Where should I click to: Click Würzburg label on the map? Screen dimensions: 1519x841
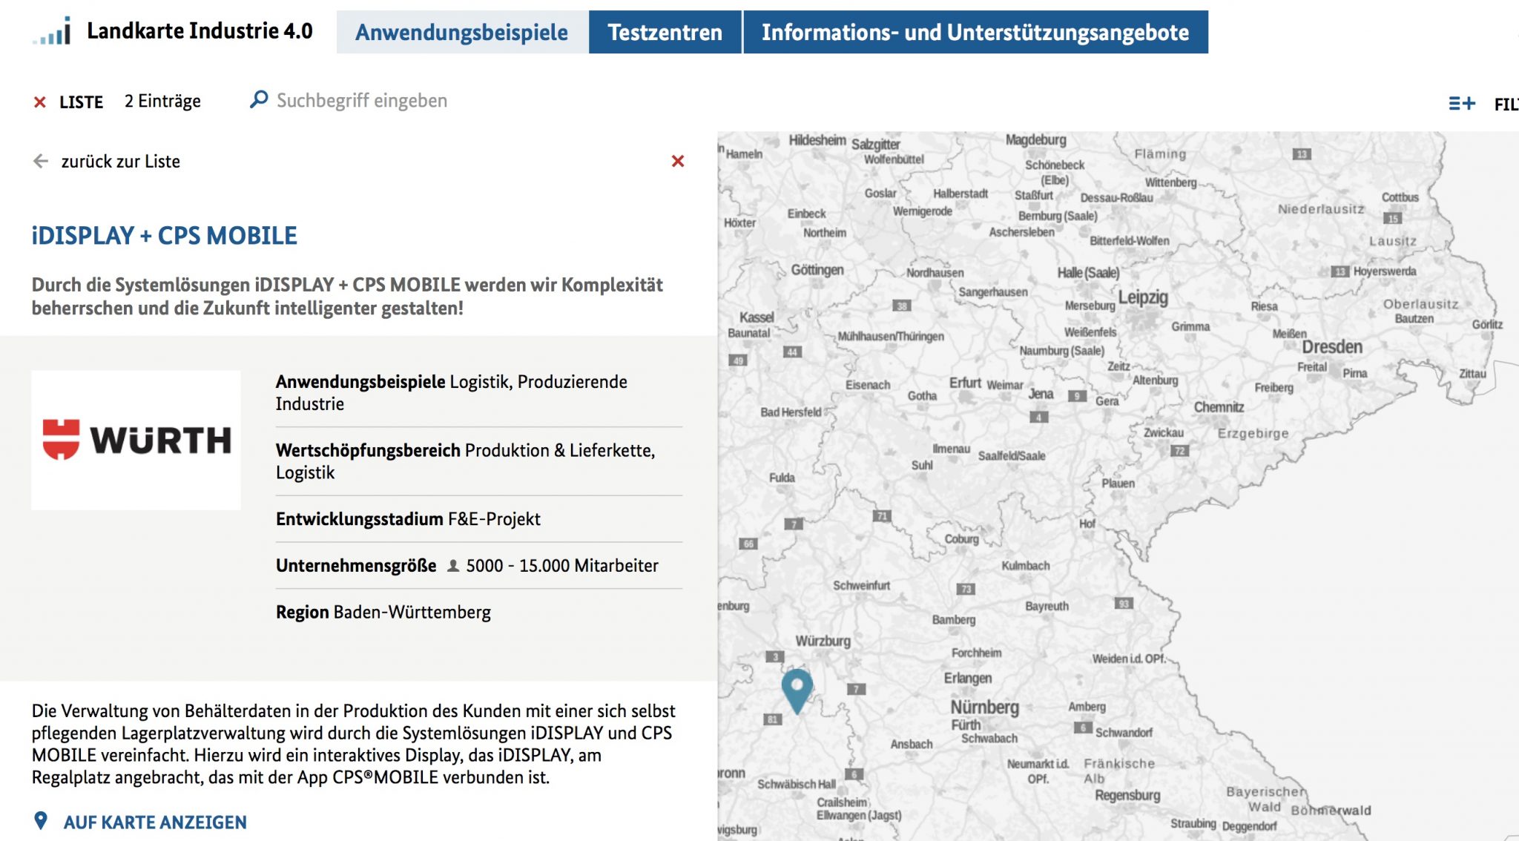[823, 641]
